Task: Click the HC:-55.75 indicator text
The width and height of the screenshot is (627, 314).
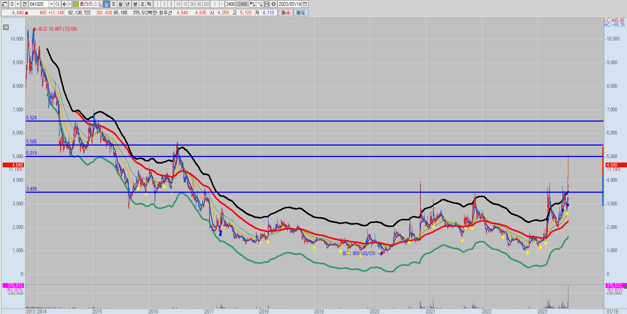Action: [x=614, y=25]
